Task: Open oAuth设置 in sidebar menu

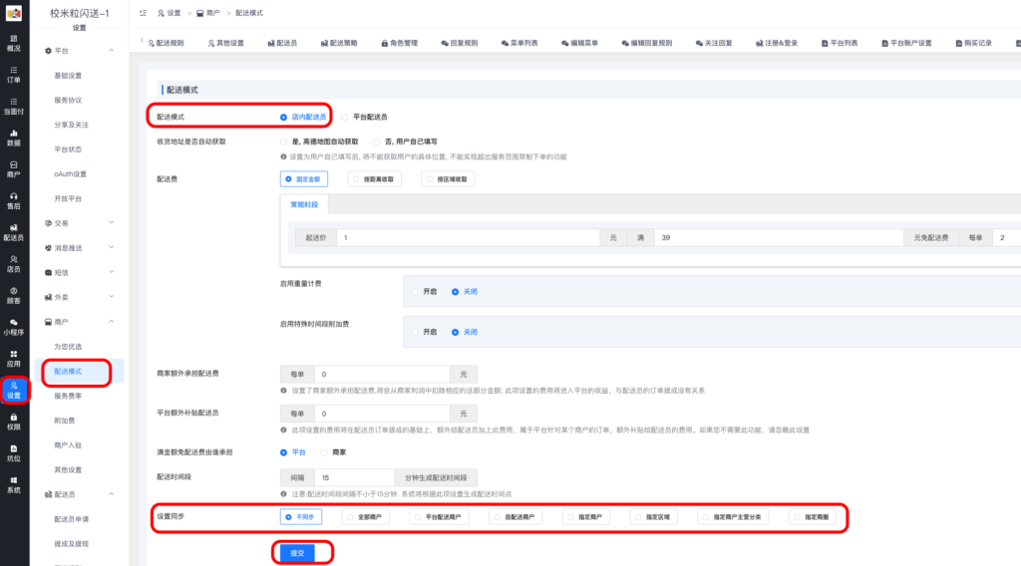Action: pyautogui.click(x=70, y=174)
